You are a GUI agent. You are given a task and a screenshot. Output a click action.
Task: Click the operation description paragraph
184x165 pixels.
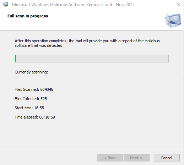point(87,43)
